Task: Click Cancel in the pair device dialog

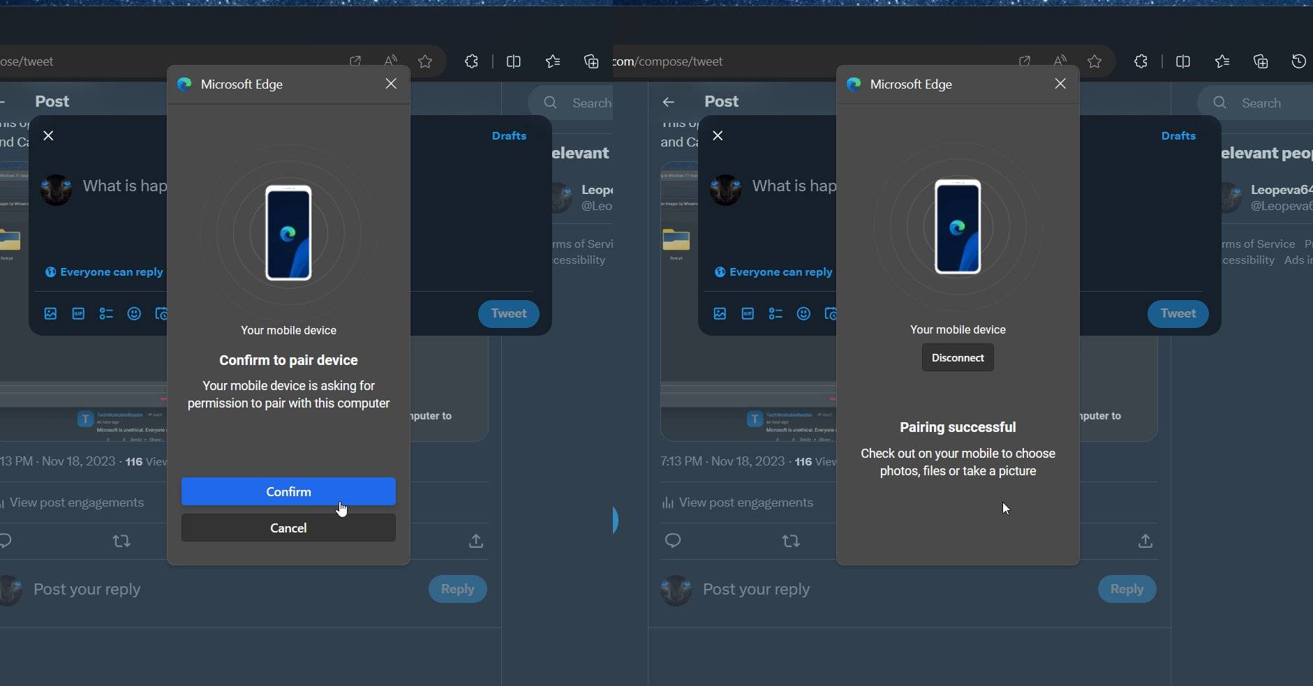Action: [x=288, y=528]
